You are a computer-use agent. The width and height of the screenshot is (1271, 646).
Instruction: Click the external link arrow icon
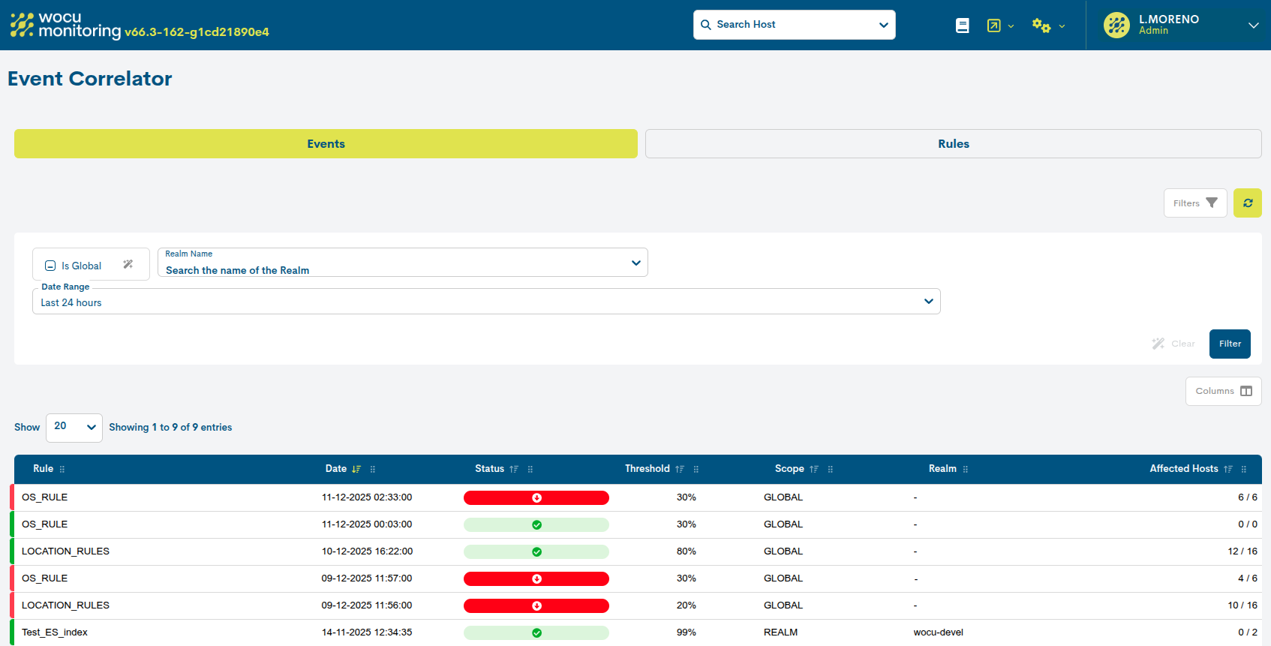[993, 26]
